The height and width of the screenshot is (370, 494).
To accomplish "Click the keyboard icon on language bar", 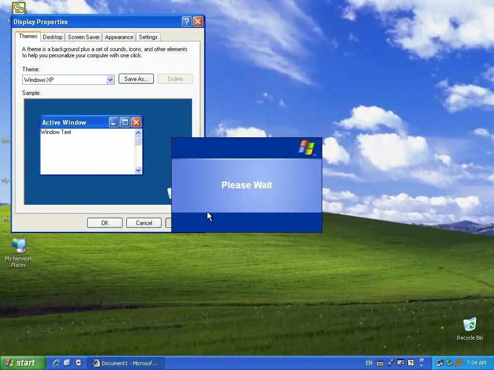I will (380, 363).
